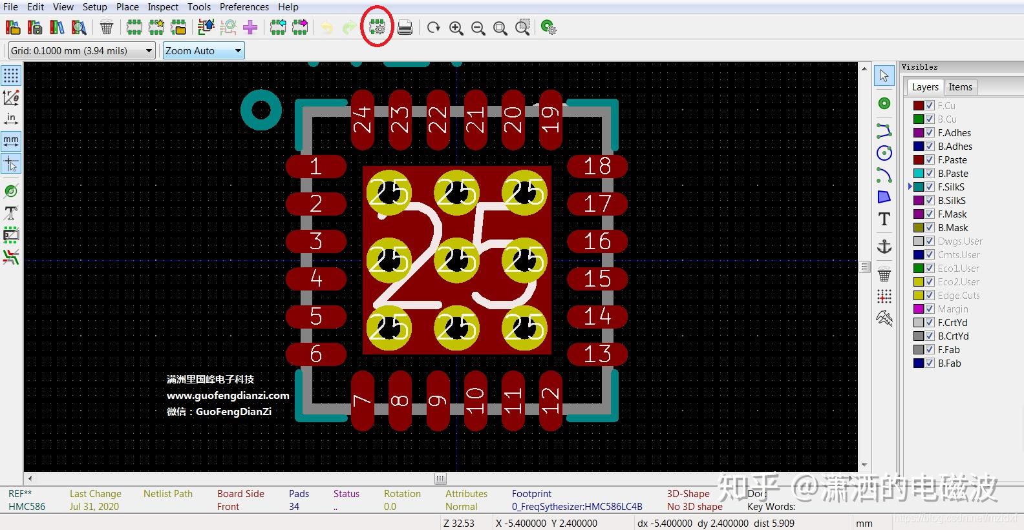Screen dimensions: 1024x530
Task: Save footprint in active library
Action: (x=35, y=27)
